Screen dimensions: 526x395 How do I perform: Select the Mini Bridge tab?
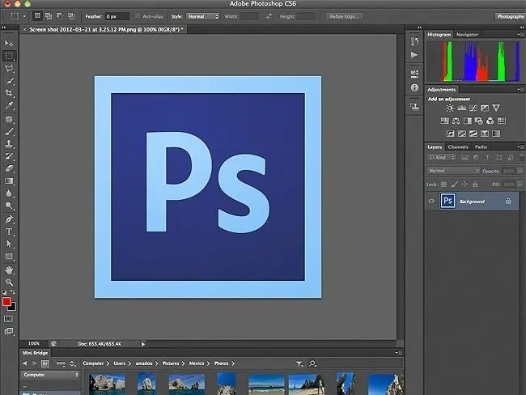tap(36, 353)
